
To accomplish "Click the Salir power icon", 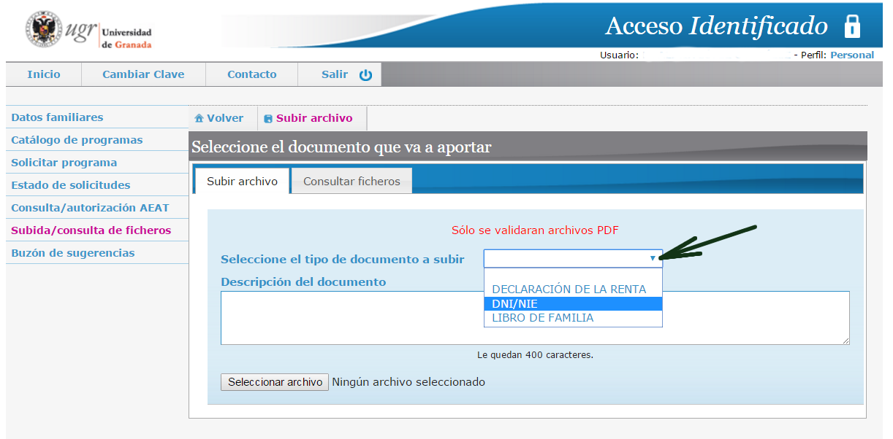I will (365, 74).
